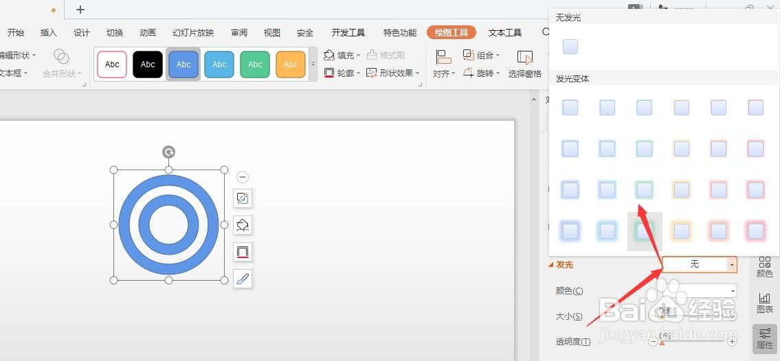Switch to the 视图 tab
The image size is (780, 361).
click(272, 33)
